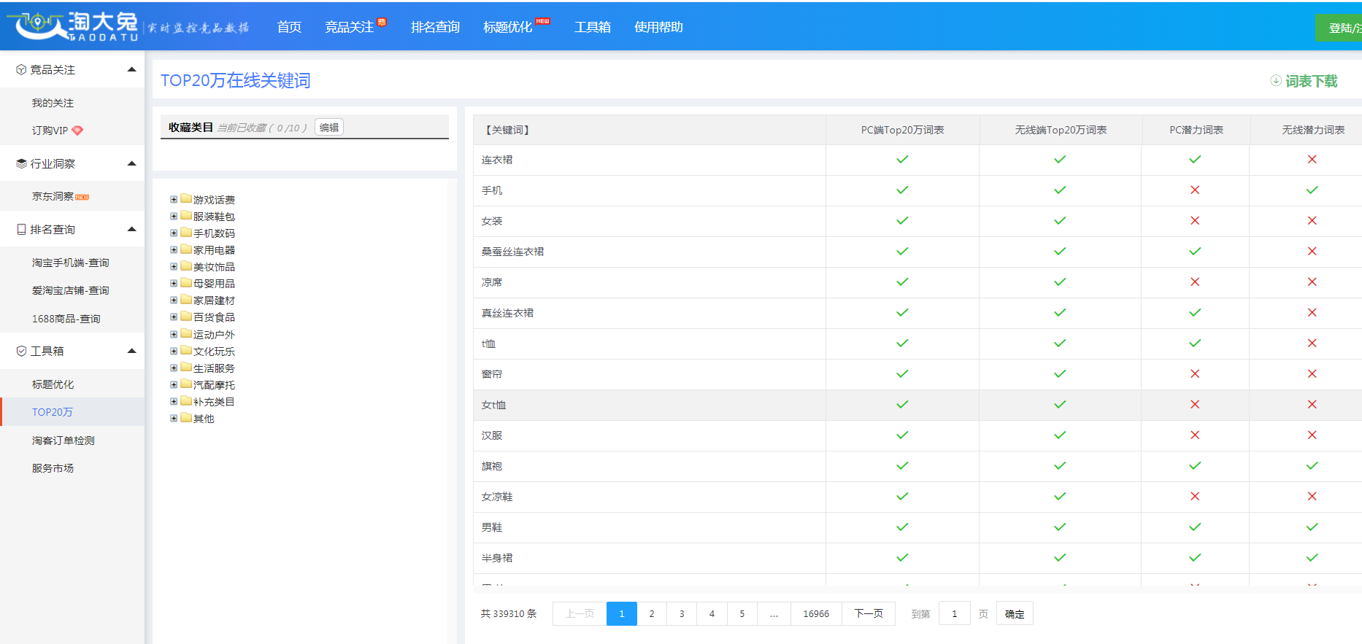
Task: Expand the 文化玩乐 category tree node
Action: tap(174, 352)
